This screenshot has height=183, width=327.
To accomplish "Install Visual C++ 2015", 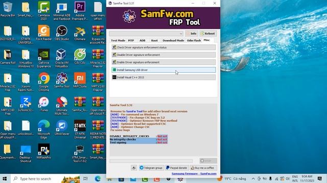I will coord(163,77).
